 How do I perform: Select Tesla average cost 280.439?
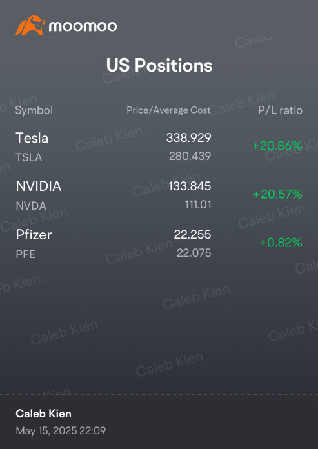click(x=190, y=156)
